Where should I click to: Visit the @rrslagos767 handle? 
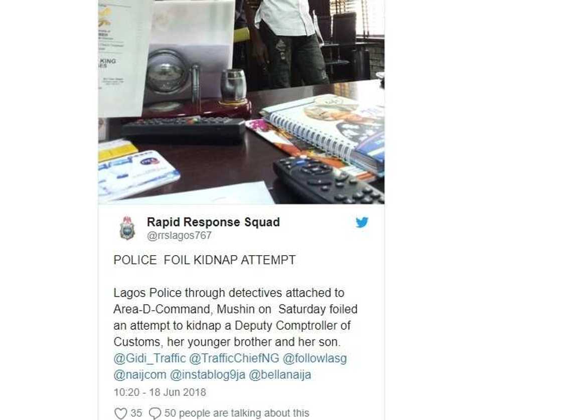point(179,236)
